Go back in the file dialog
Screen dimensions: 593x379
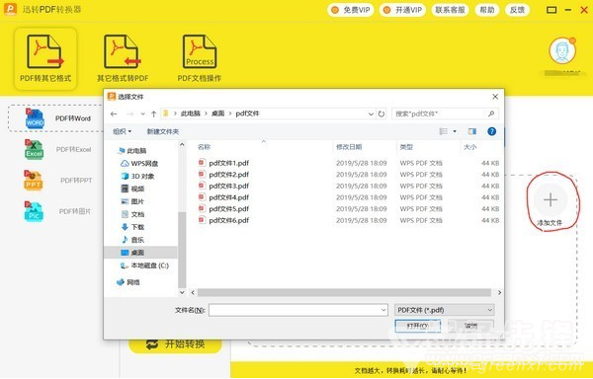(x=114, y=114)
